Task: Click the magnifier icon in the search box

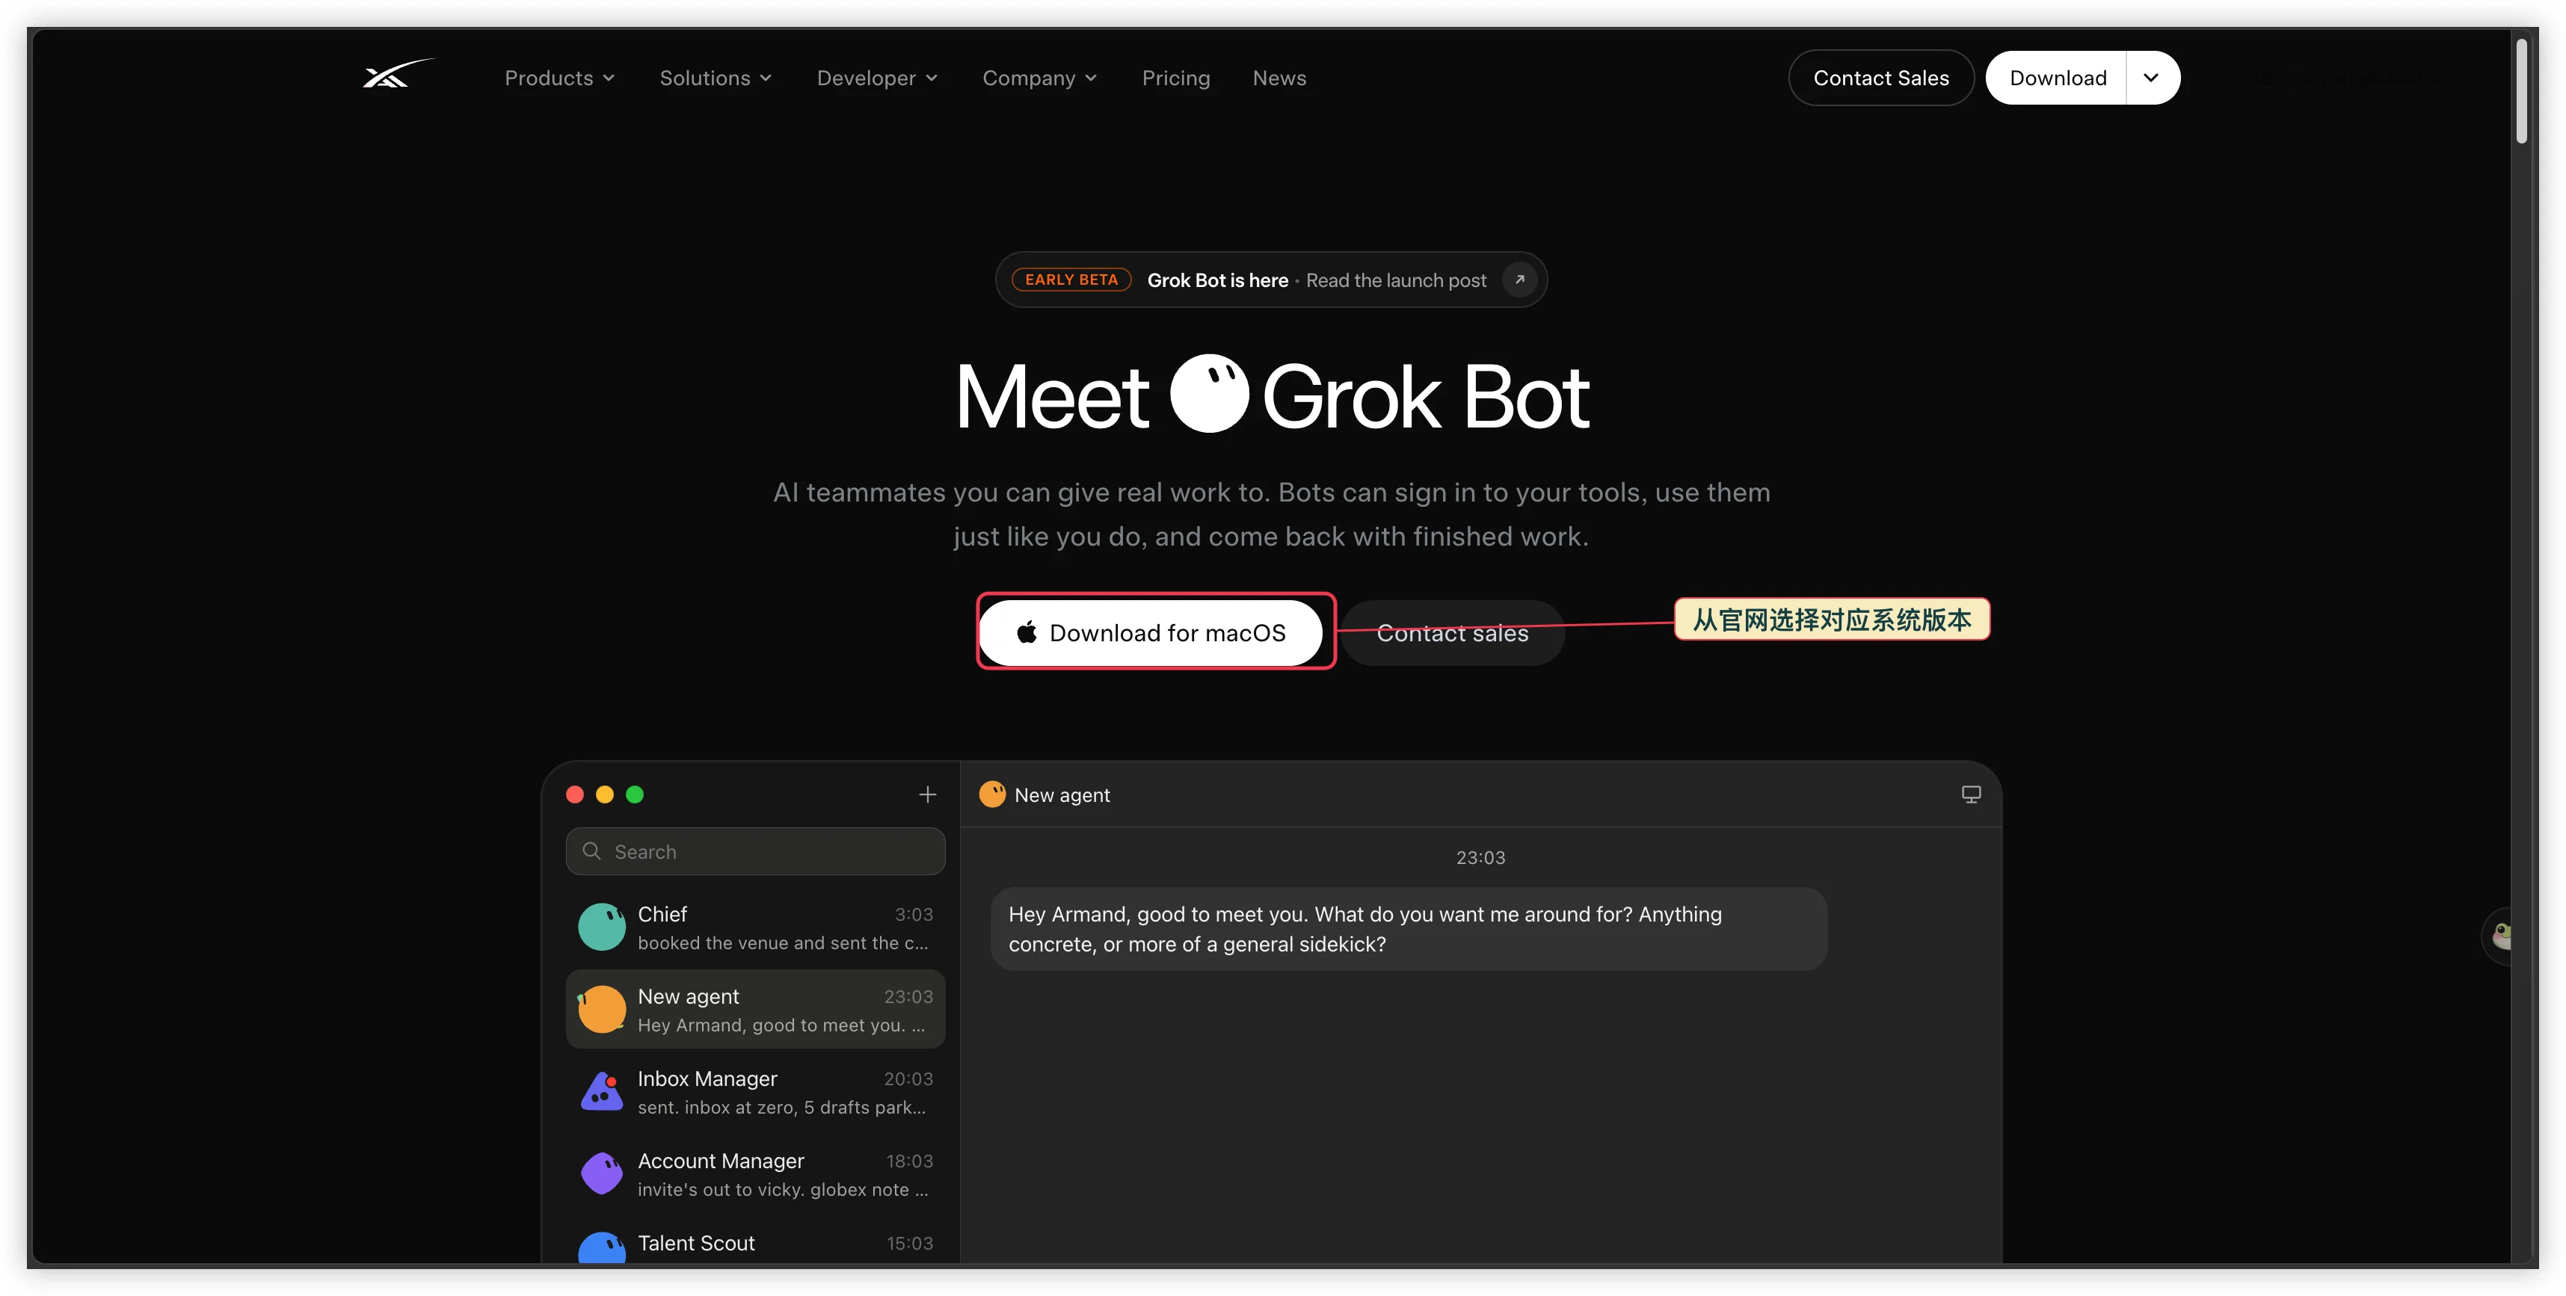Action: 591,851
